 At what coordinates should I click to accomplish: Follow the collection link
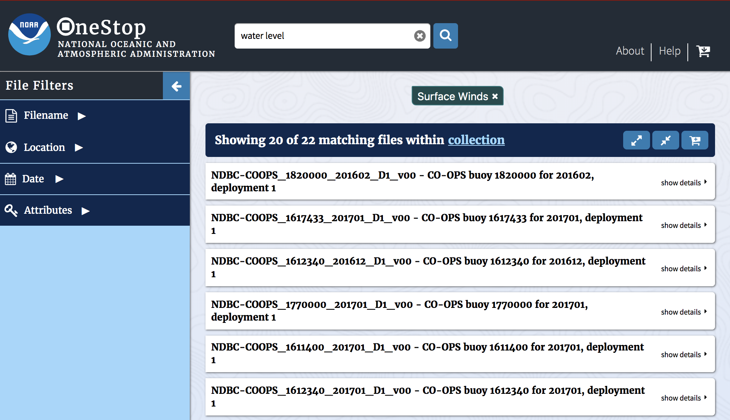[476, 140]
